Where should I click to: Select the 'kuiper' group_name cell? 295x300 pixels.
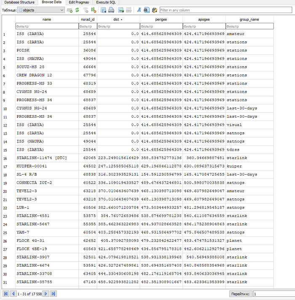250,166
